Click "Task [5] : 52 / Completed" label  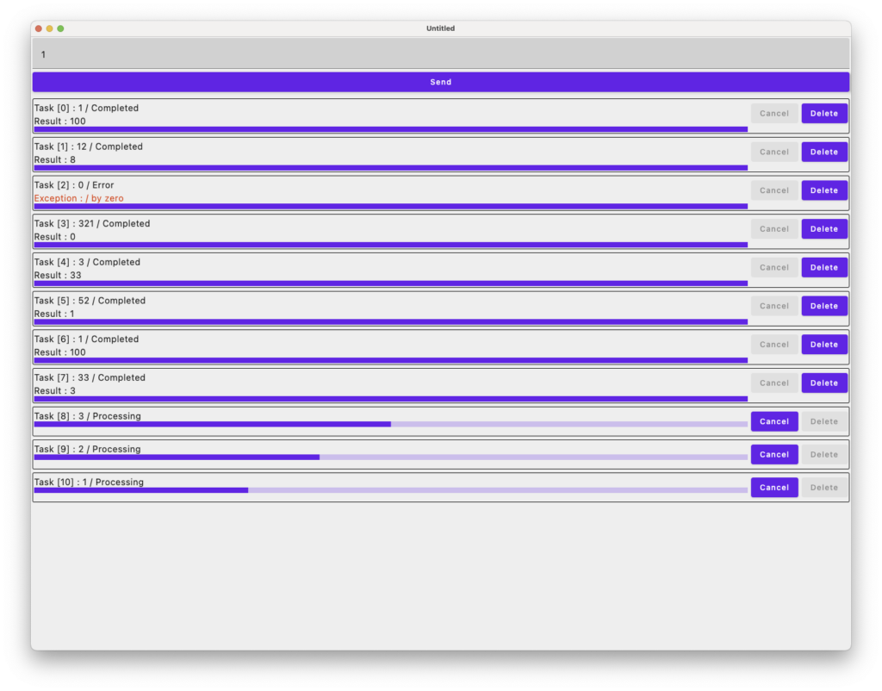pos(90,301)
